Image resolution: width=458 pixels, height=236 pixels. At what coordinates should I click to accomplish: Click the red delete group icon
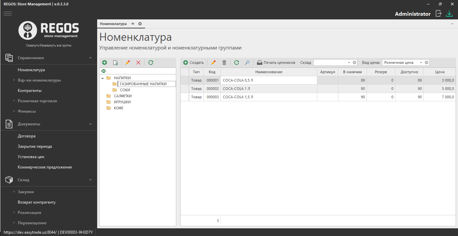click(138, 63)
